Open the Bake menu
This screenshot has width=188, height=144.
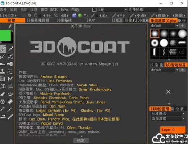pyautogui.click(x=64, y=10)
